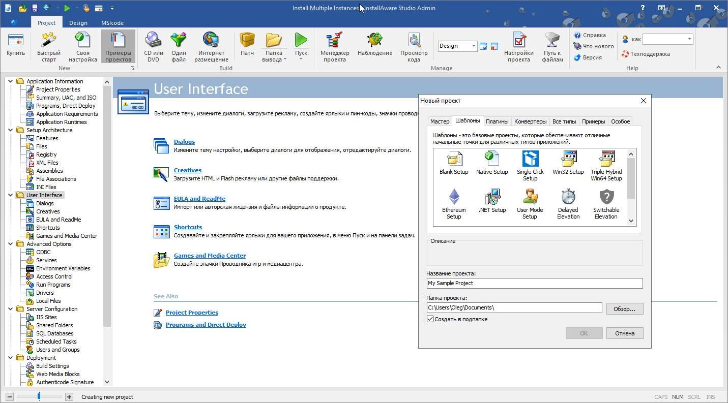Image resolution: width=728 pixels, height=403 pixels.
Task: Select Интернет размещение build option
Action: [211, 47]
